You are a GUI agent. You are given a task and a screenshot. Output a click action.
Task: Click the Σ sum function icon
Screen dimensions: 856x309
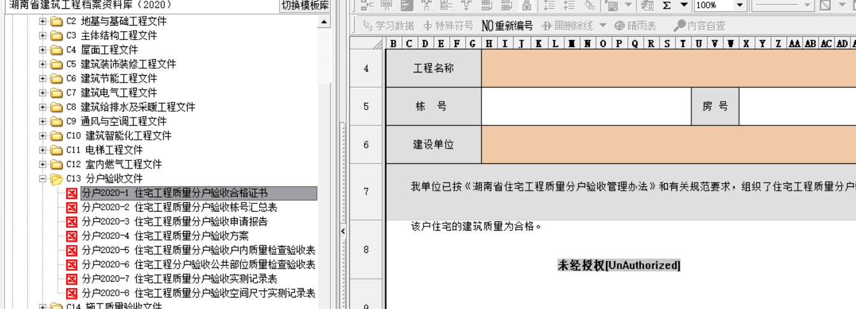click(x=666, y=5)
